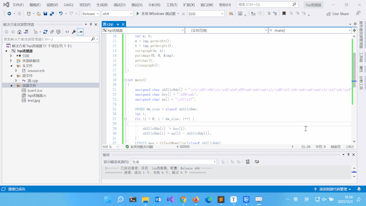Click 添加到源代码管理 in status bar
The height and width of the screenshot is (206, 366).
click(333, 189)
